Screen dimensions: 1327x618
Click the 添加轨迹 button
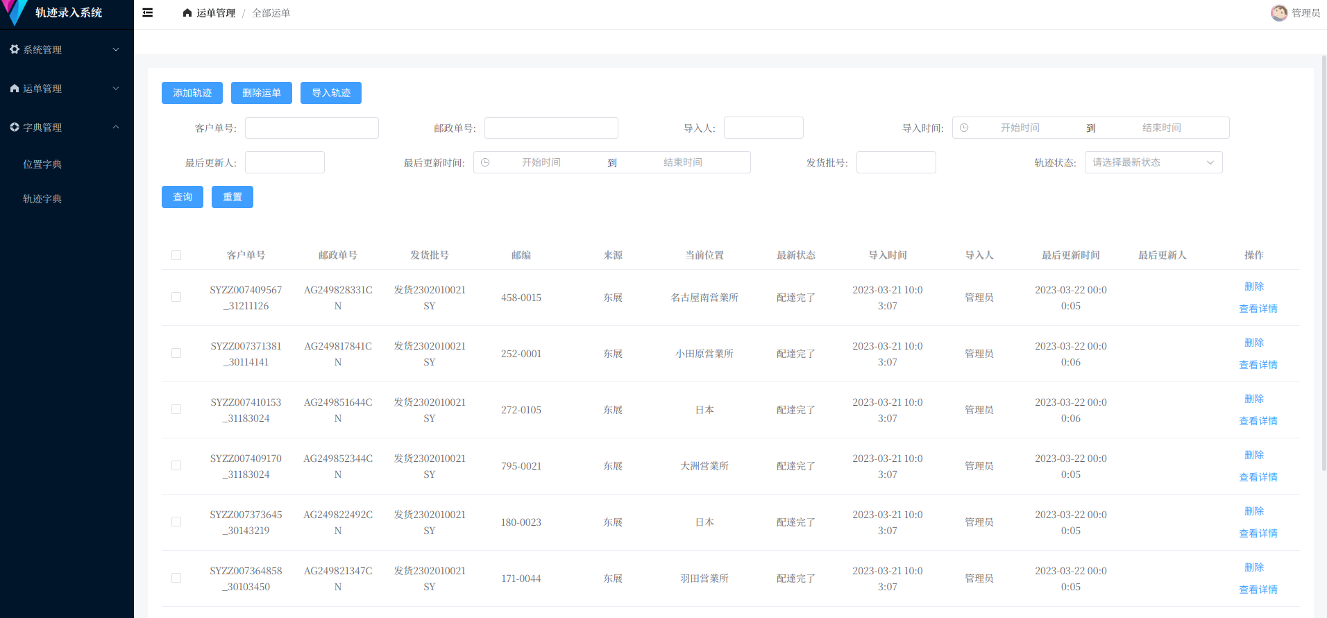(x=192, y=93)
